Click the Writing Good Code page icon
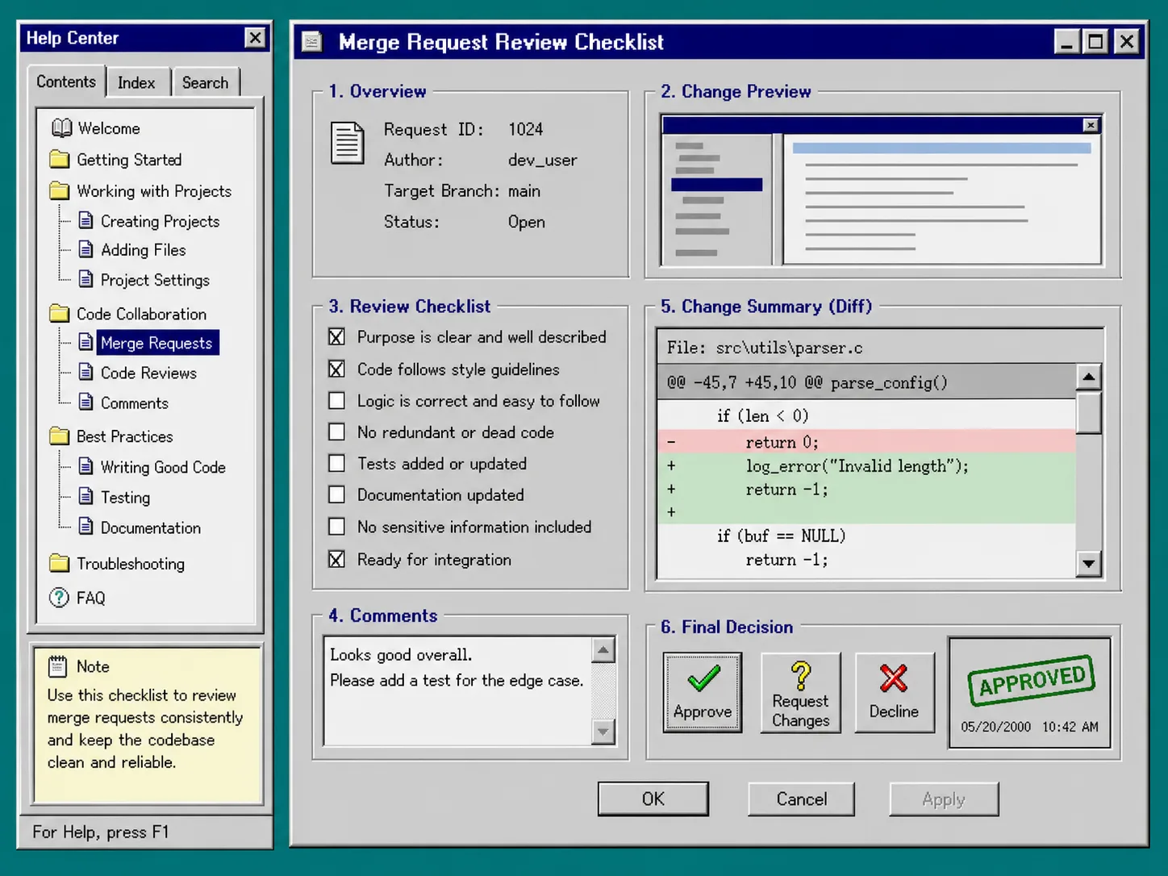Screen dimensions: 1168x876 [x=86, y=466]
